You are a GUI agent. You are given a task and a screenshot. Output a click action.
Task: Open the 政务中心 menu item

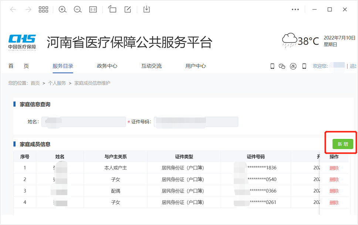tap(107, 66)
